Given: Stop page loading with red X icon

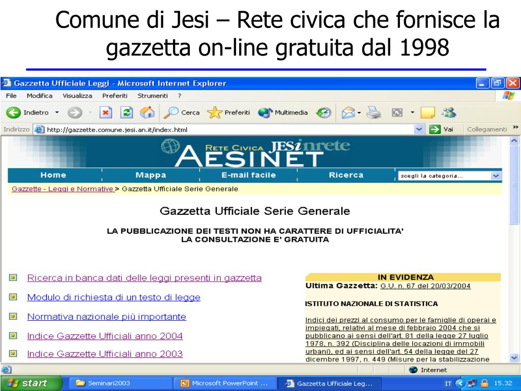Looking at the screenshot, I should point(106,113).
